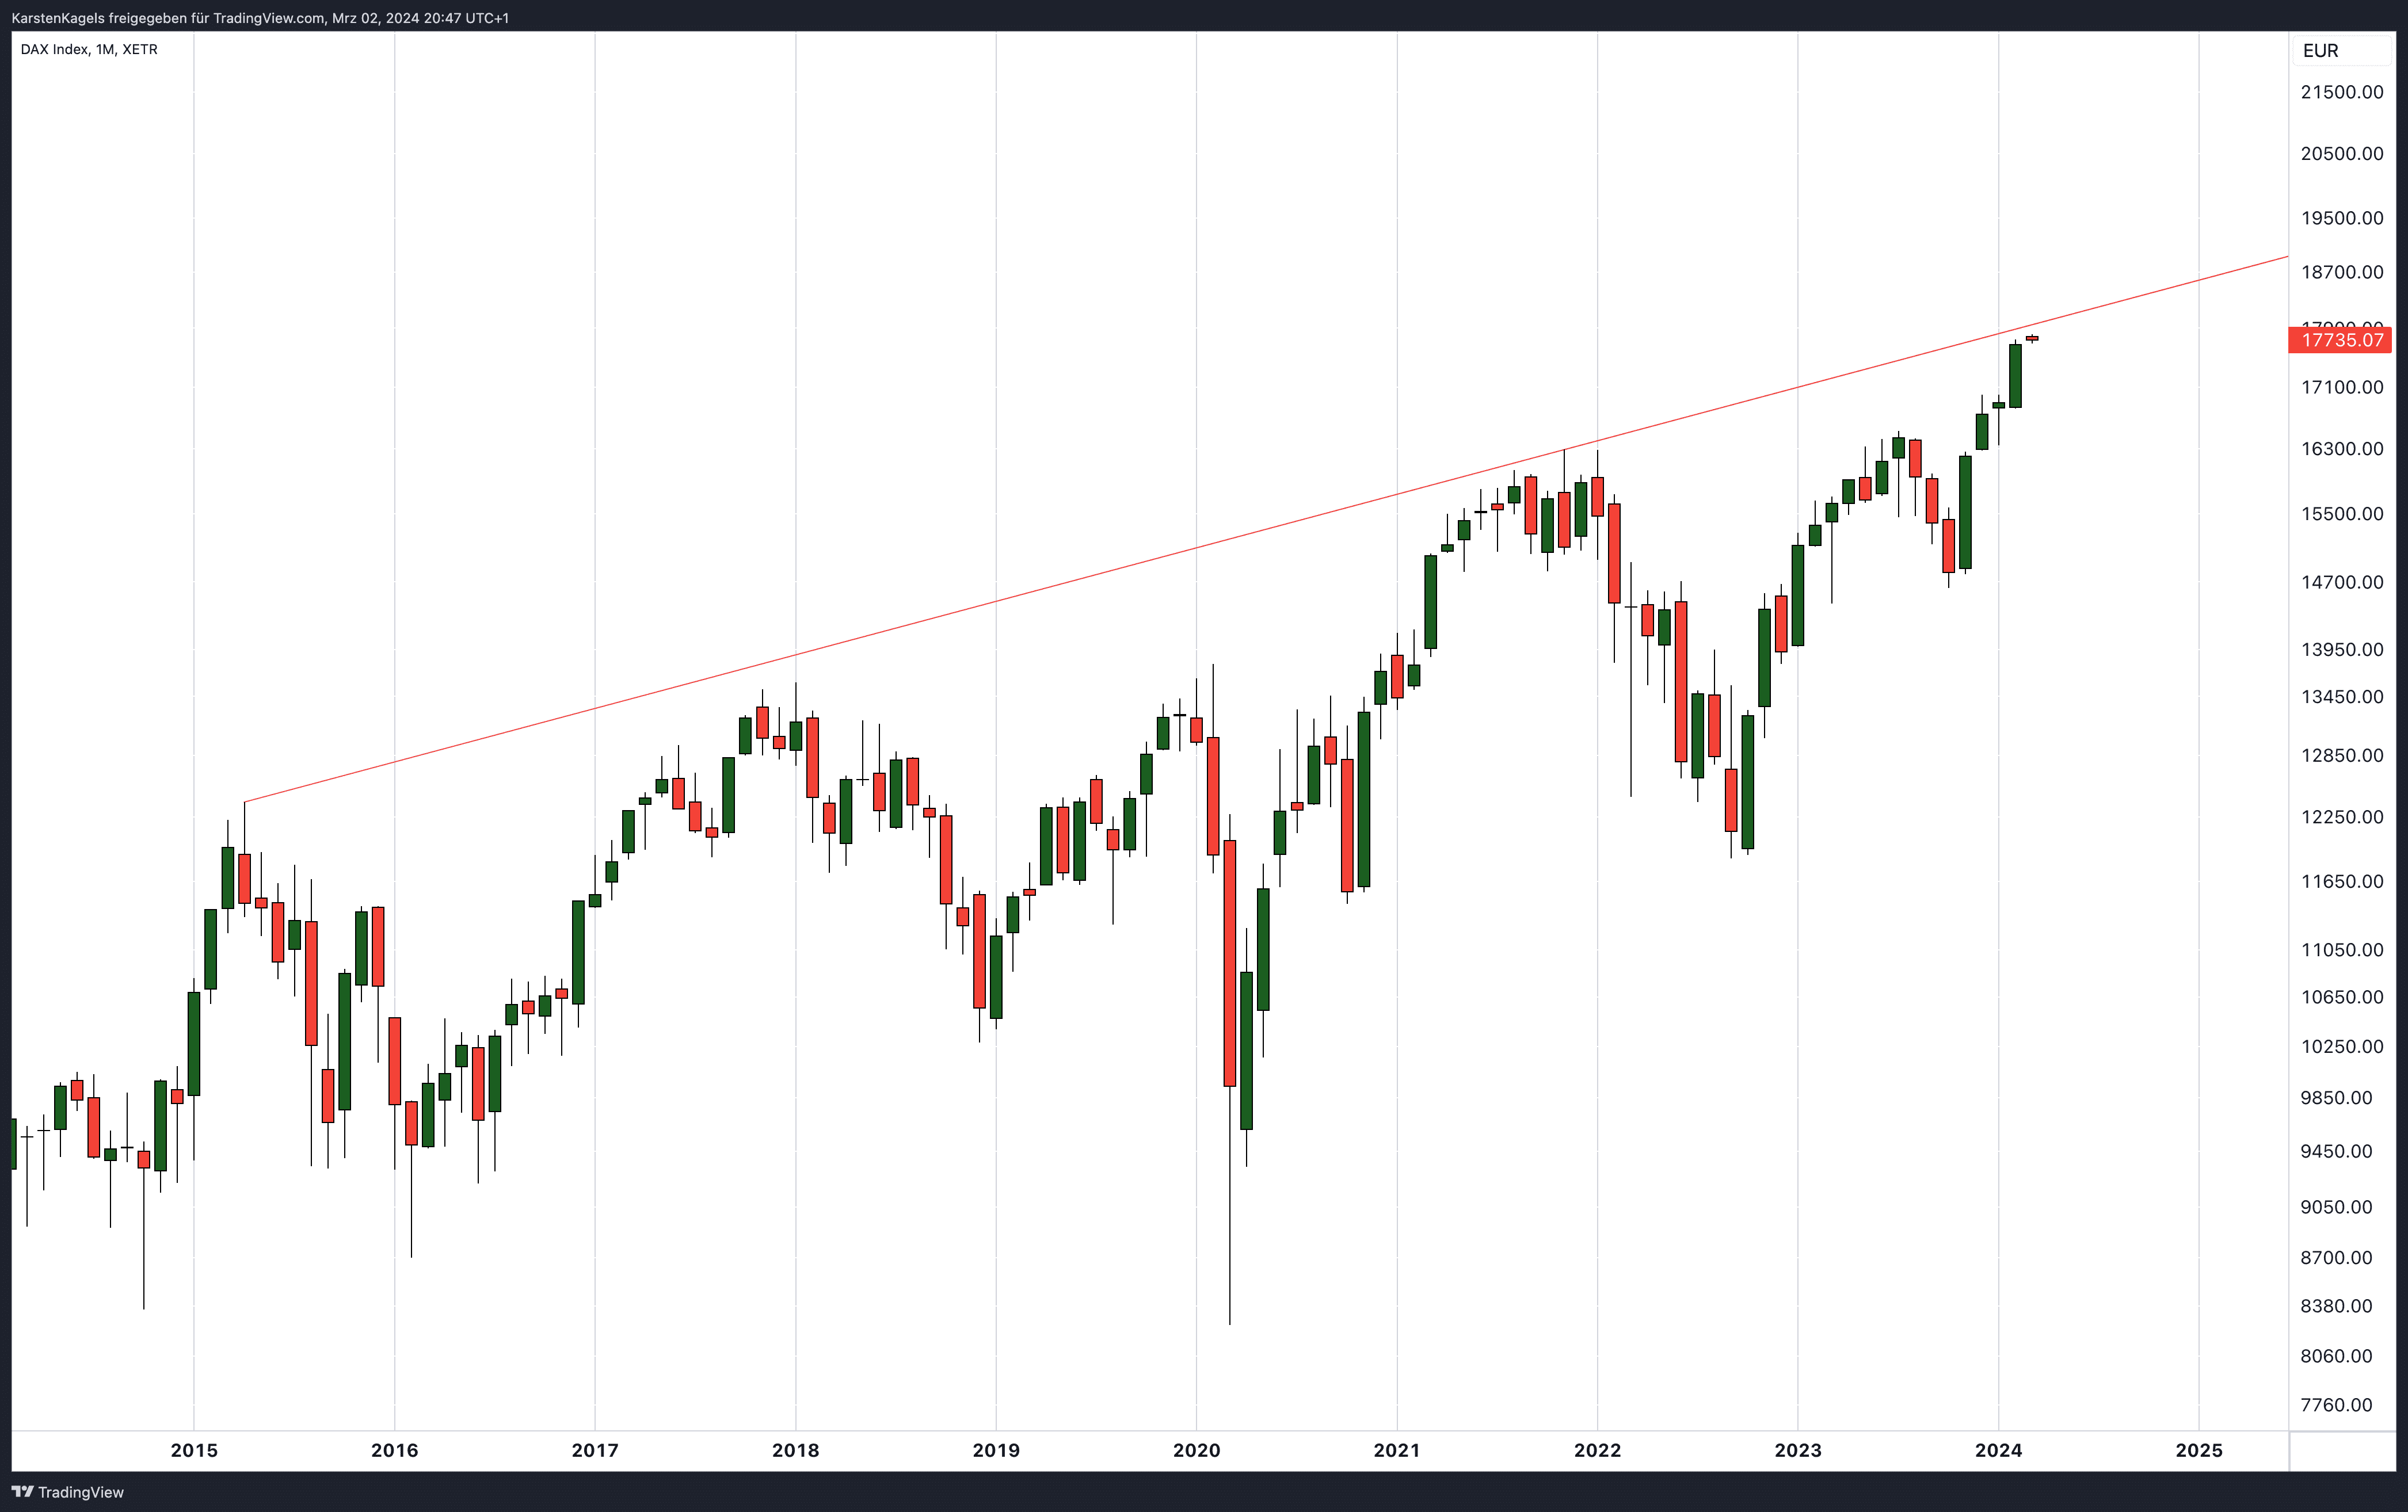2408x1512 pixels.
Task: Select the 2017 year marker on the time axis
Action: pyautogui.click(x=595, y=1450)
